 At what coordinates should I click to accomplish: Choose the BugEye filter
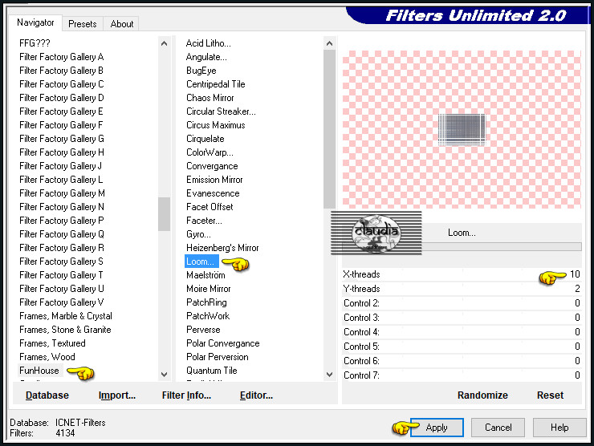(x=201, y=71)
